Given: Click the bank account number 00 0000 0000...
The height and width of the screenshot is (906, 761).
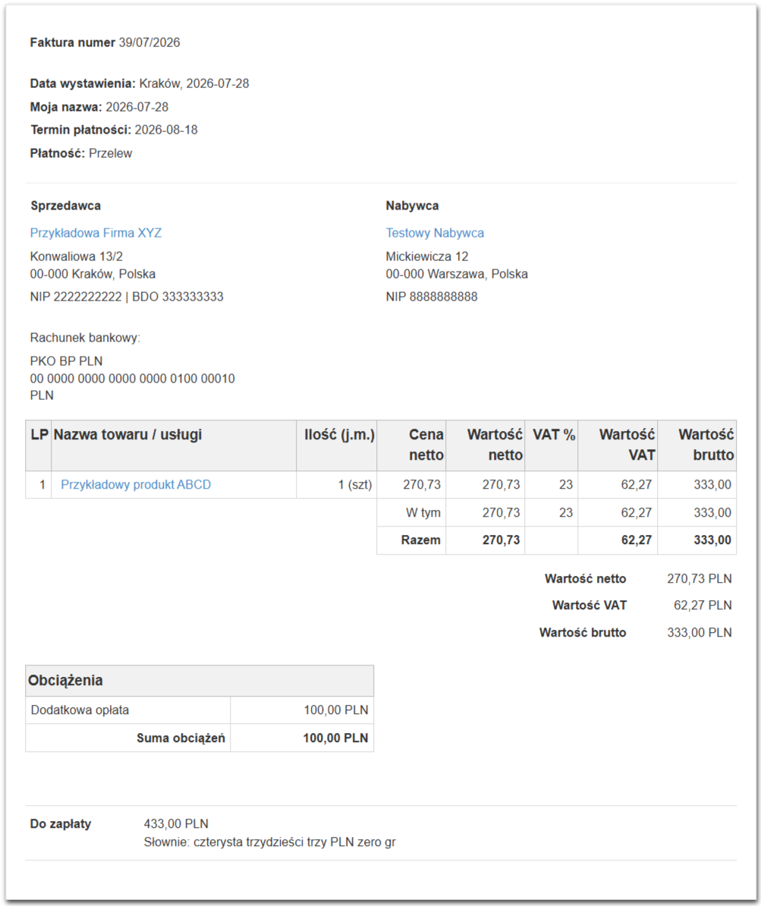Looking at the screenshot, I should pos(132,379).
